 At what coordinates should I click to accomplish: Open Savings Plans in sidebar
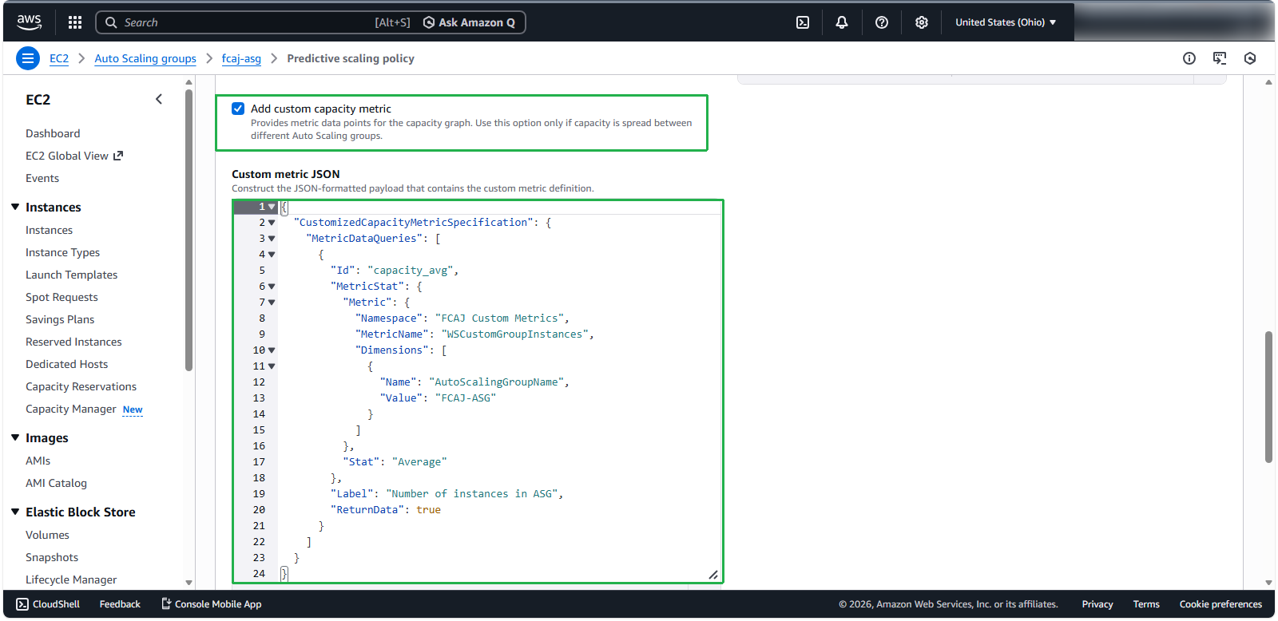tap(60, 319)
